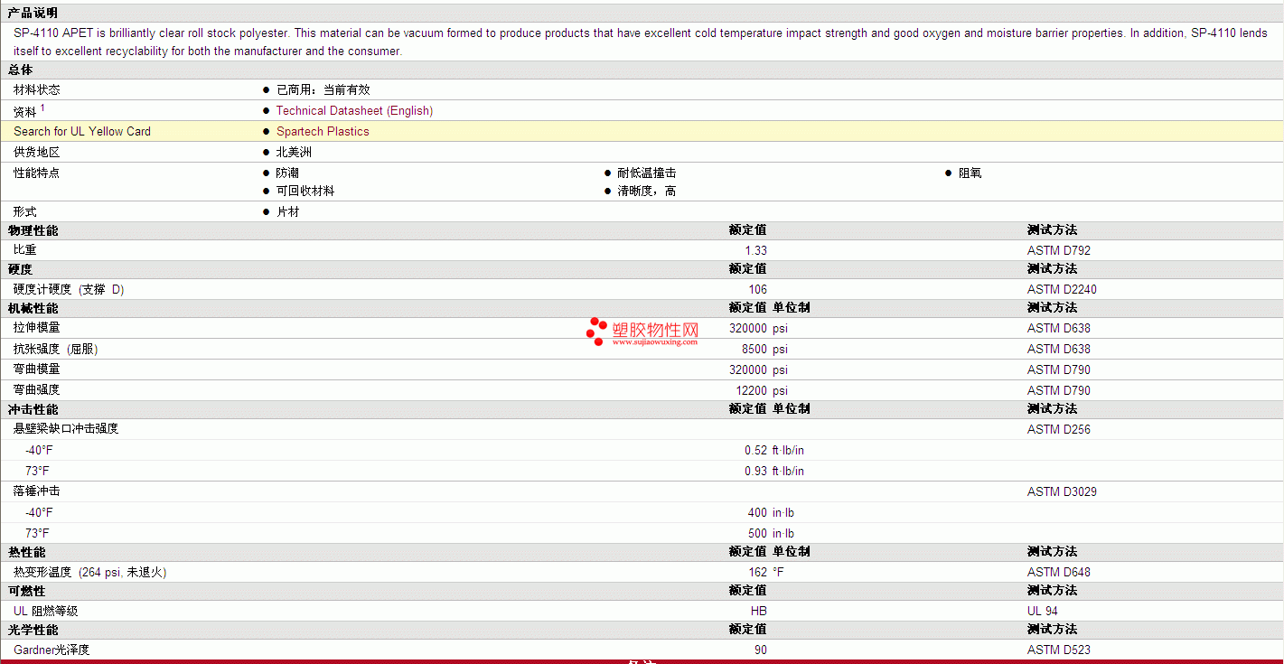Image resolution: width=1284 pixels, height=664 pixels.
Task: Select the 硬度计硬度 (支撑 D) label
Action: (x=69, y=289)
